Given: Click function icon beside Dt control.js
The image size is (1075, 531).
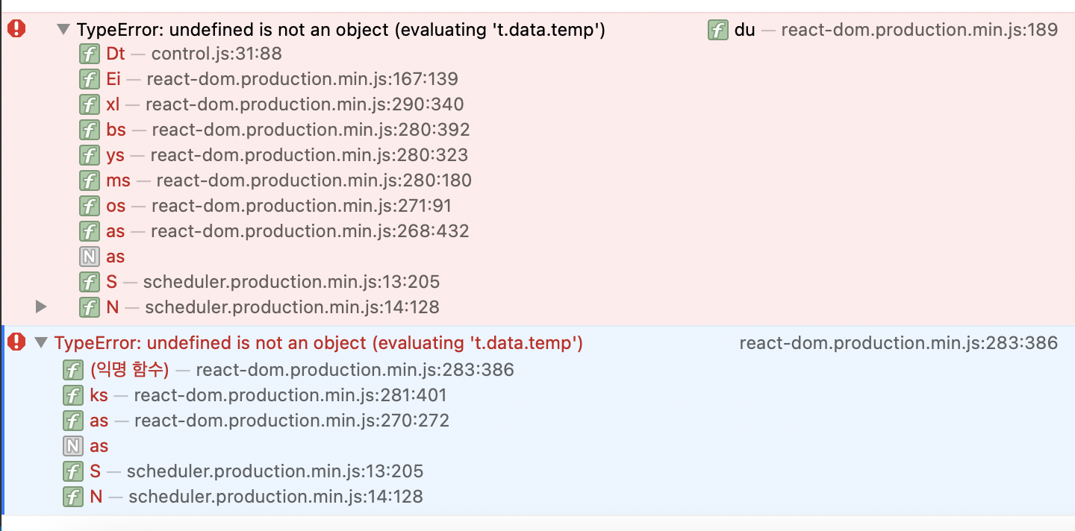Looking at the screenshot, I should pos(90,54).
